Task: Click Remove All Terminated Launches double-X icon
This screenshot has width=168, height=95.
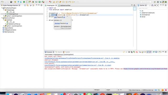Action: [x=132, y=52]
